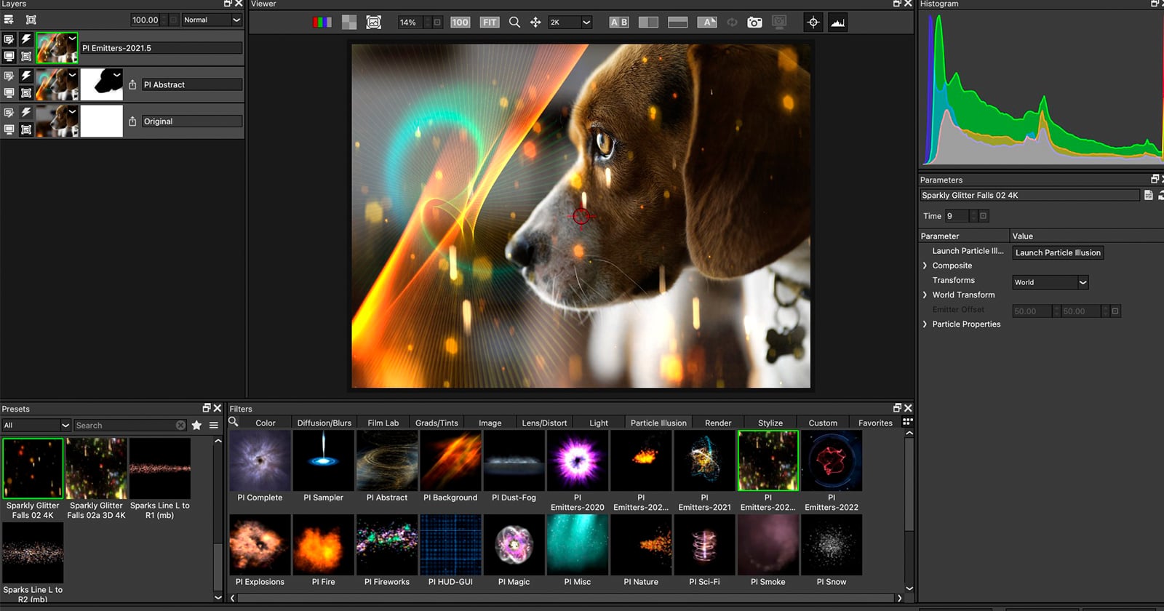Toggle the monitor icon on PI Emitters-2021.5 layer
This screenshot has width=1164, height=611.
pyautogui.click(x=9, y=56)
